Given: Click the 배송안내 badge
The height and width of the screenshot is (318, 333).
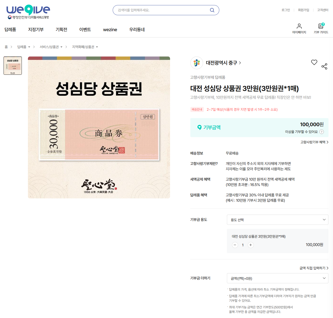Looking at the screenshot, I should [197, 109].
